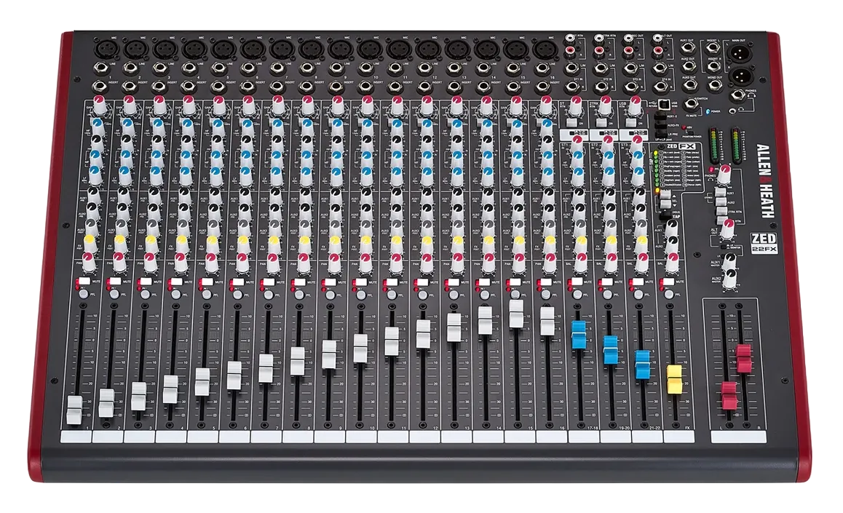Screen dimensions: 843x513
Task: Click the left main LED level meter
Action: [714, 145]
